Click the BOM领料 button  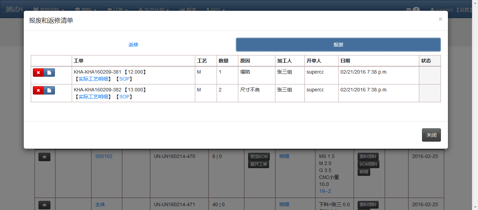[x=368, y=164]
